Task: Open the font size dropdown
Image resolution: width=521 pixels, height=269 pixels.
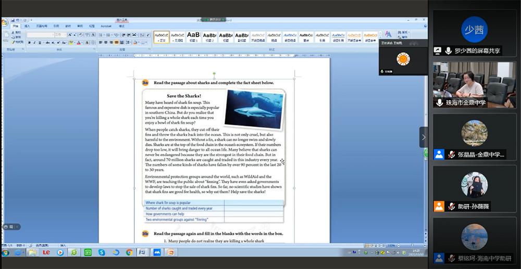Action: coord(65,35)
